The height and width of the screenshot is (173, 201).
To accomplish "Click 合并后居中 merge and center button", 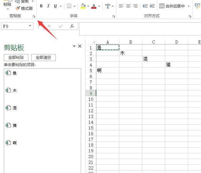I will click(x=172, y=6).
